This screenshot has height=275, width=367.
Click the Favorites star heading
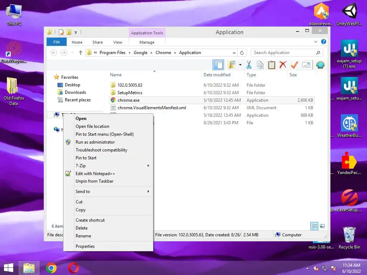tap(70, 77)
